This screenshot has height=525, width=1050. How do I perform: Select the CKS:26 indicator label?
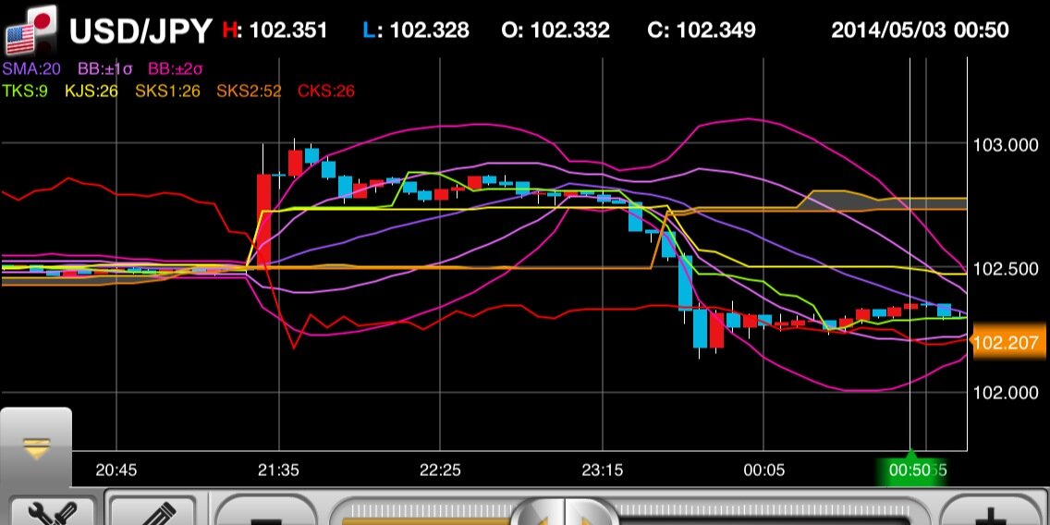click(x=326, y=91)
